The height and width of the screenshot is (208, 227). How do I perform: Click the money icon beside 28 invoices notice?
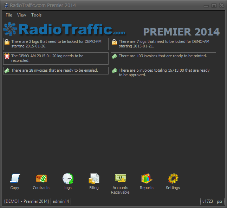7,71
